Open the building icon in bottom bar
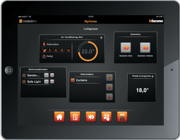 [x=122, y=117]
